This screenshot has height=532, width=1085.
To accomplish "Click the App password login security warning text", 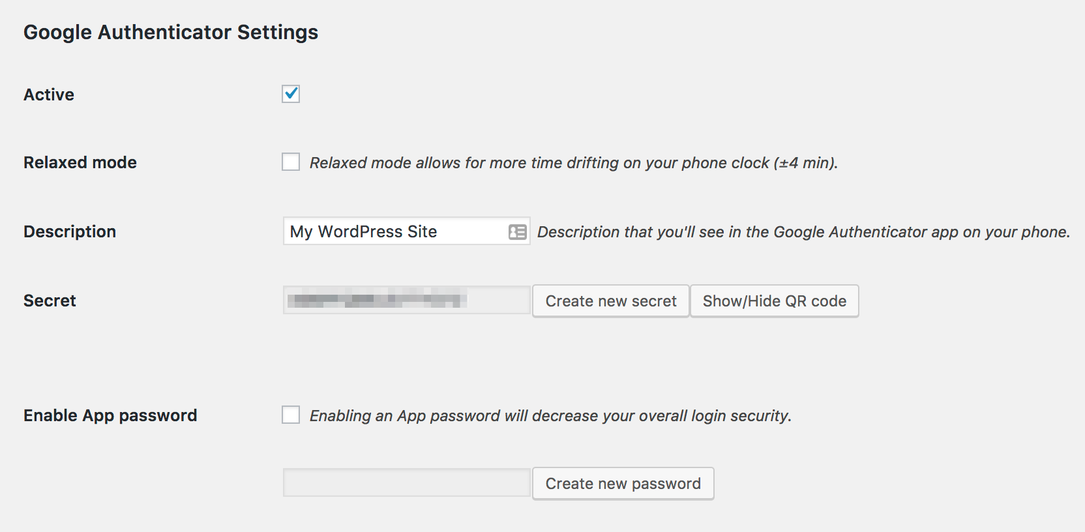I will coord(550,416).
